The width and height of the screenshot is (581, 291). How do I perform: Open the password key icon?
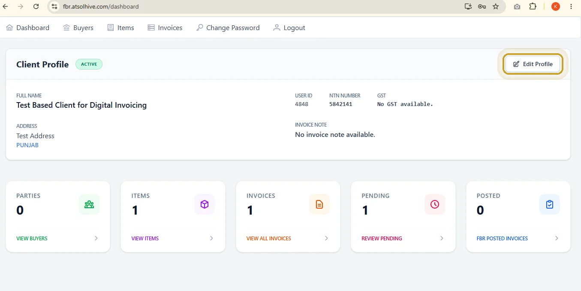click(x=482, y=6)
